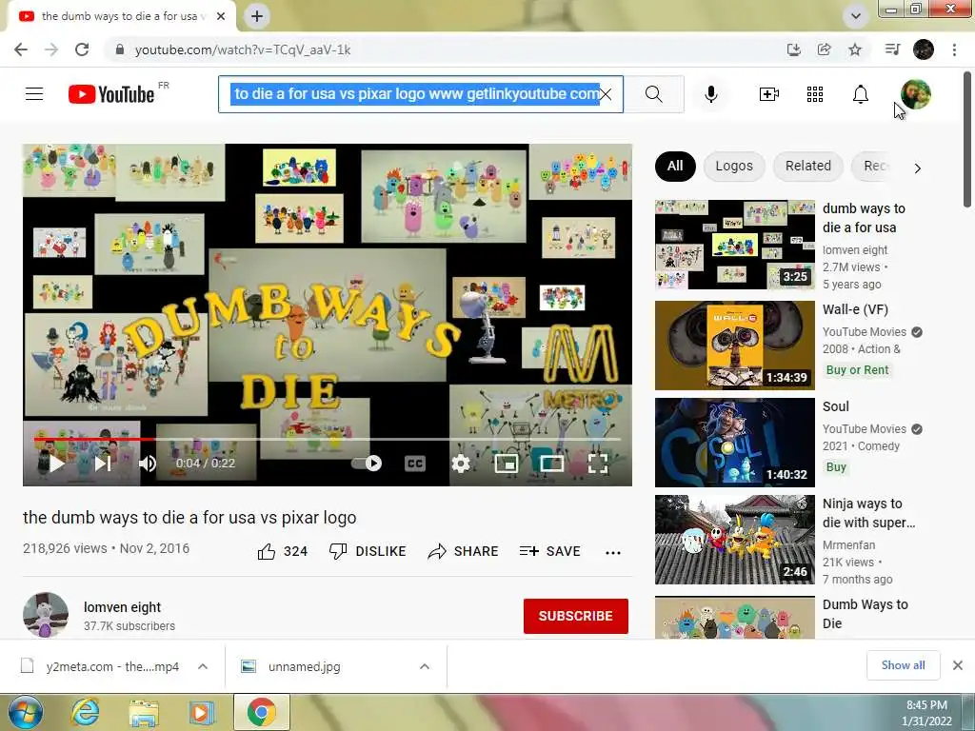This screenshot has width=975, height=731.
Task: Go to the YouTube home logo
Action: coord(112,94)
